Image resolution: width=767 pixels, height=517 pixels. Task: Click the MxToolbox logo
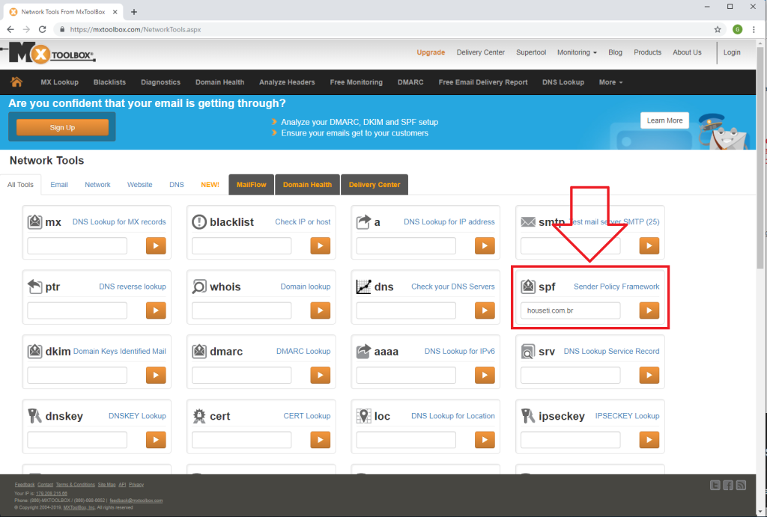(x=49, y=53)
